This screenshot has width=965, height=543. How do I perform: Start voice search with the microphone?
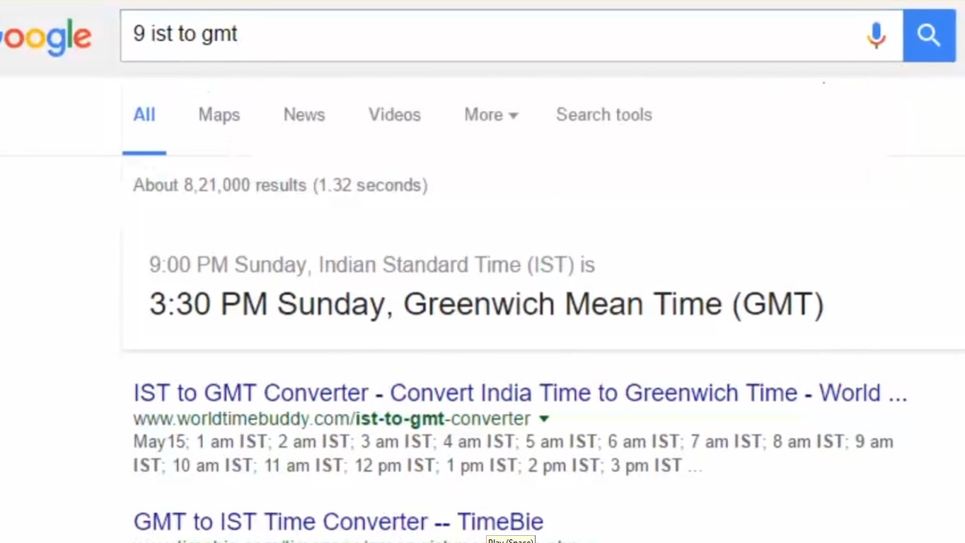(876, 35)
